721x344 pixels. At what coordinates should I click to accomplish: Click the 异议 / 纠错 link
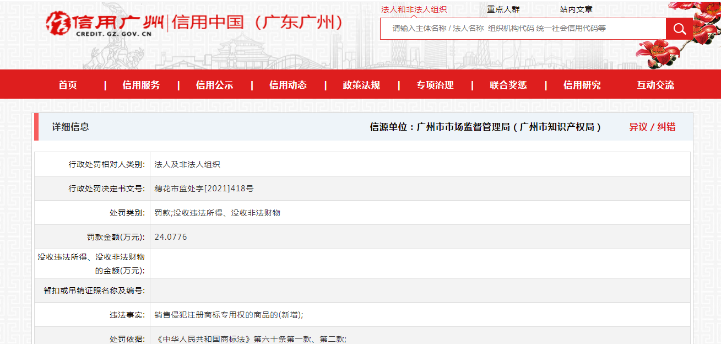[652, 127]
